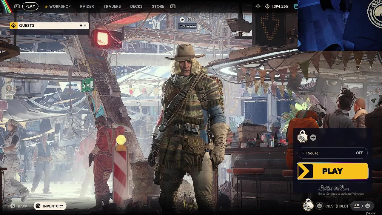Toggle Fill Squad setting

[332, 153]
